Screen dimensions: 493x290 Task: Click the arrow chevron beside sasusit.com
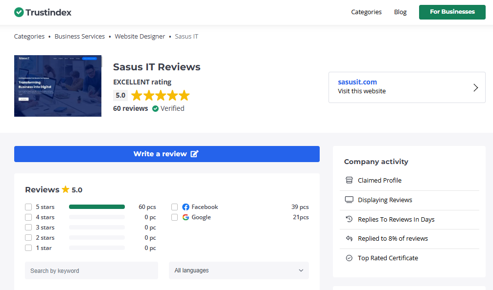point(475,87)
